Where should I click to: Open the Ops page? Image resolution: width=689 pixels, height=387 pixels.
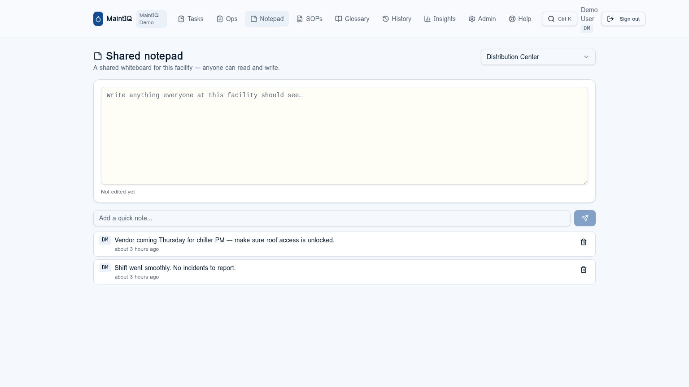227,19
